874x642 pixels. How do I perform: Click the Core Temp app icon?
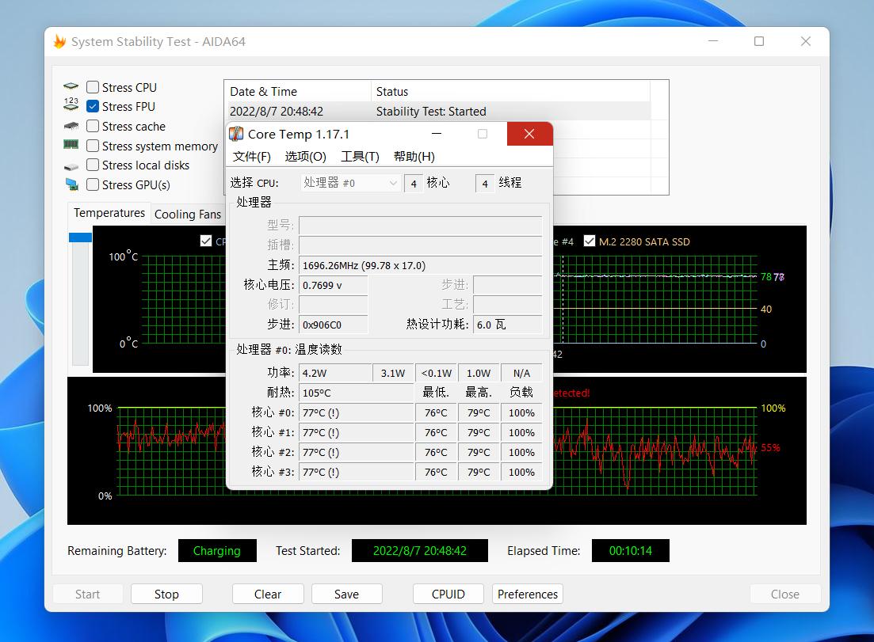coord(236,134)
